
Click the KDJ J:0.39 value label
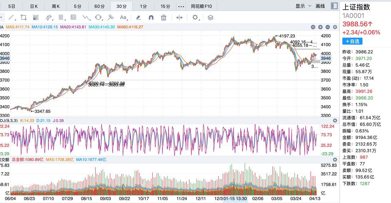click(58, 120)
